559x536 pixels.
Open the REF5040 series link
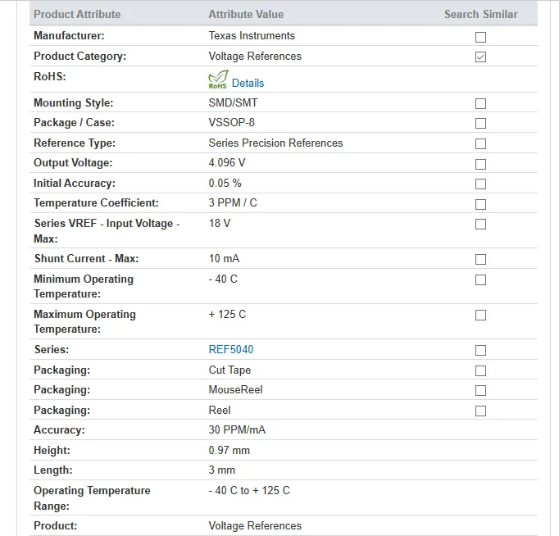231,349
